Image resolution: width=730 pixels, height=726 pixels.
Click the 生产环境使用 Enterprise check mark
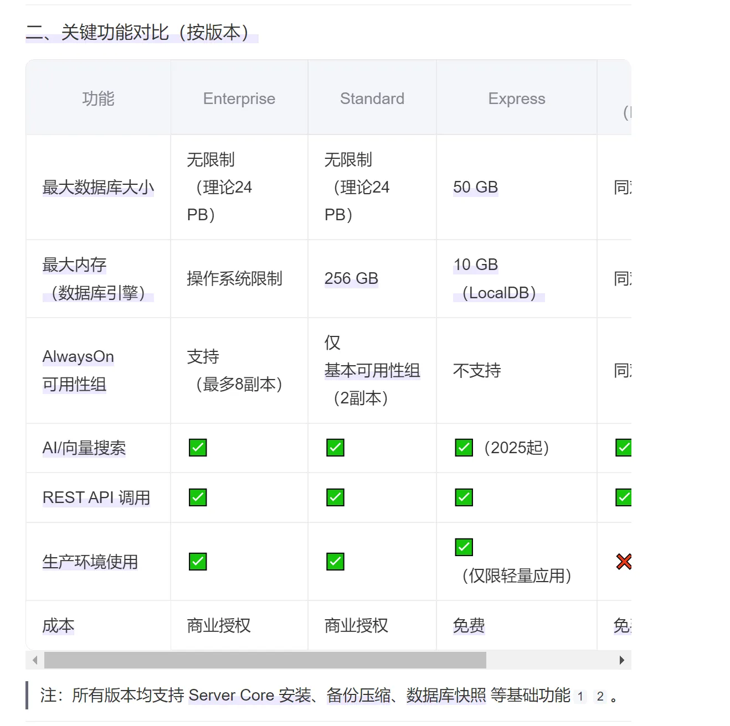pos(198,562)
